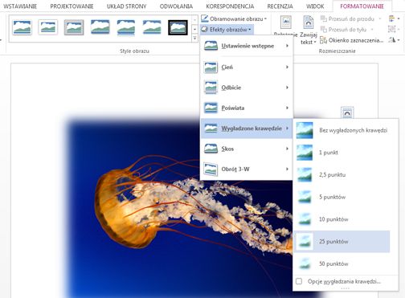Switch to WSTAWIANIE tab
The width and height of the screenshot is (405, 298).
[x=20, y=6]
